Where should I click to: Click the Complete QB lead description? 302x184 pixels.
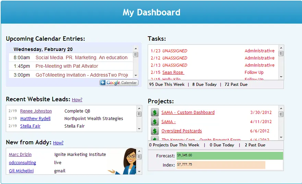tap(77, 111)
